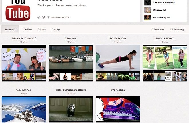Open the Go, Go, Go board title
The height and width of the screenshot is (123, 189).
click(x=24, y=90)
